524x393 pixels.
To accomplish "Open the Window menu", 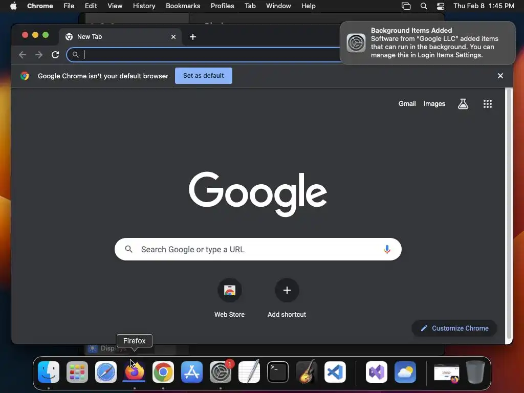I will (278, 6).
